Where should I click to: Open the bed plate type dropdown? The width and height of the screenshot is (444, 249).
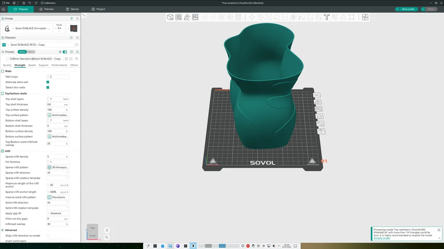click(x=72, y=28)
